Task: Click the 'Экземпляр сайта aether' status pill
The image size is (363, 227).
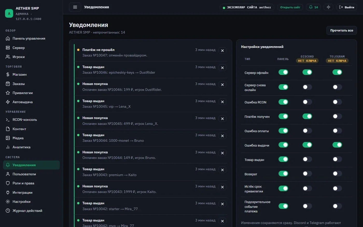Action: tap(247, 7)
